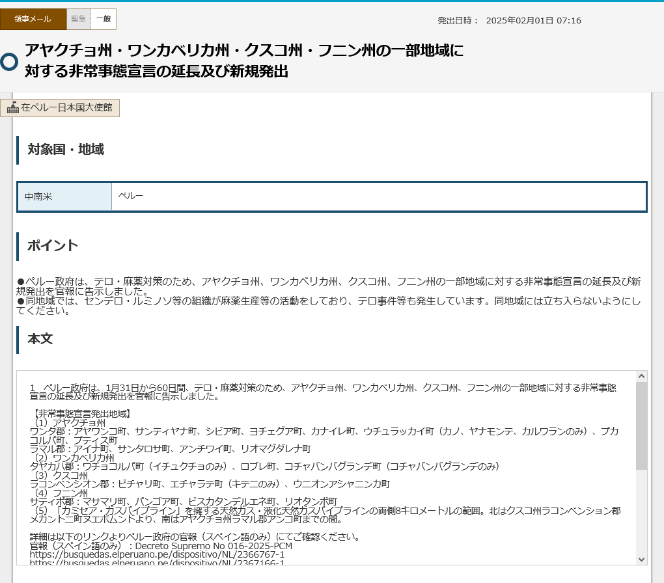Click the scroll up arrow in body text
The image size is (664, 583).
(642, 376)
